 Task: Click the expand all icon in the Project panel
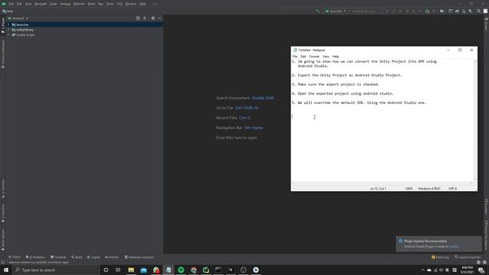[144, 18]
